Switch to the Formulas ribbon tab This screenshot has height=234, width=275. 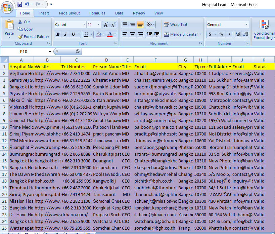coord(97,13)
